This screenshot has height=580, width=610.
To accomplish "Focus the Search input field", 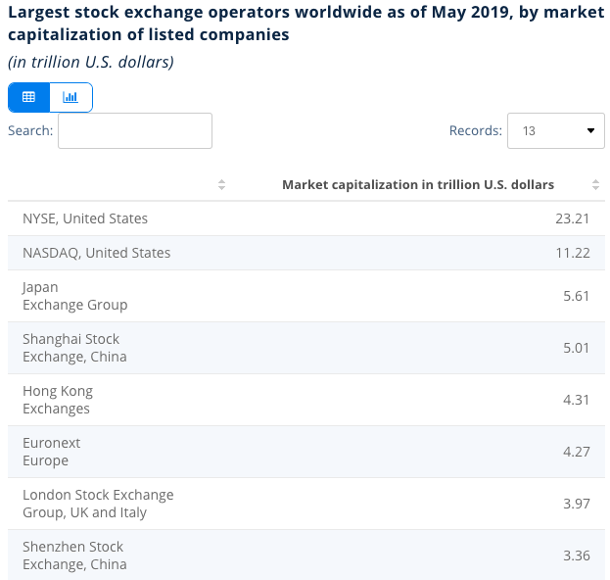I will tap(135, 130).
